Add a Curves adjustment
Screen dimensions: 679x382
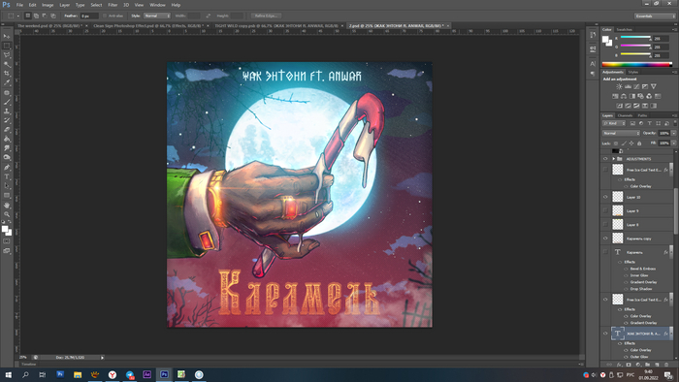point(636,86)
